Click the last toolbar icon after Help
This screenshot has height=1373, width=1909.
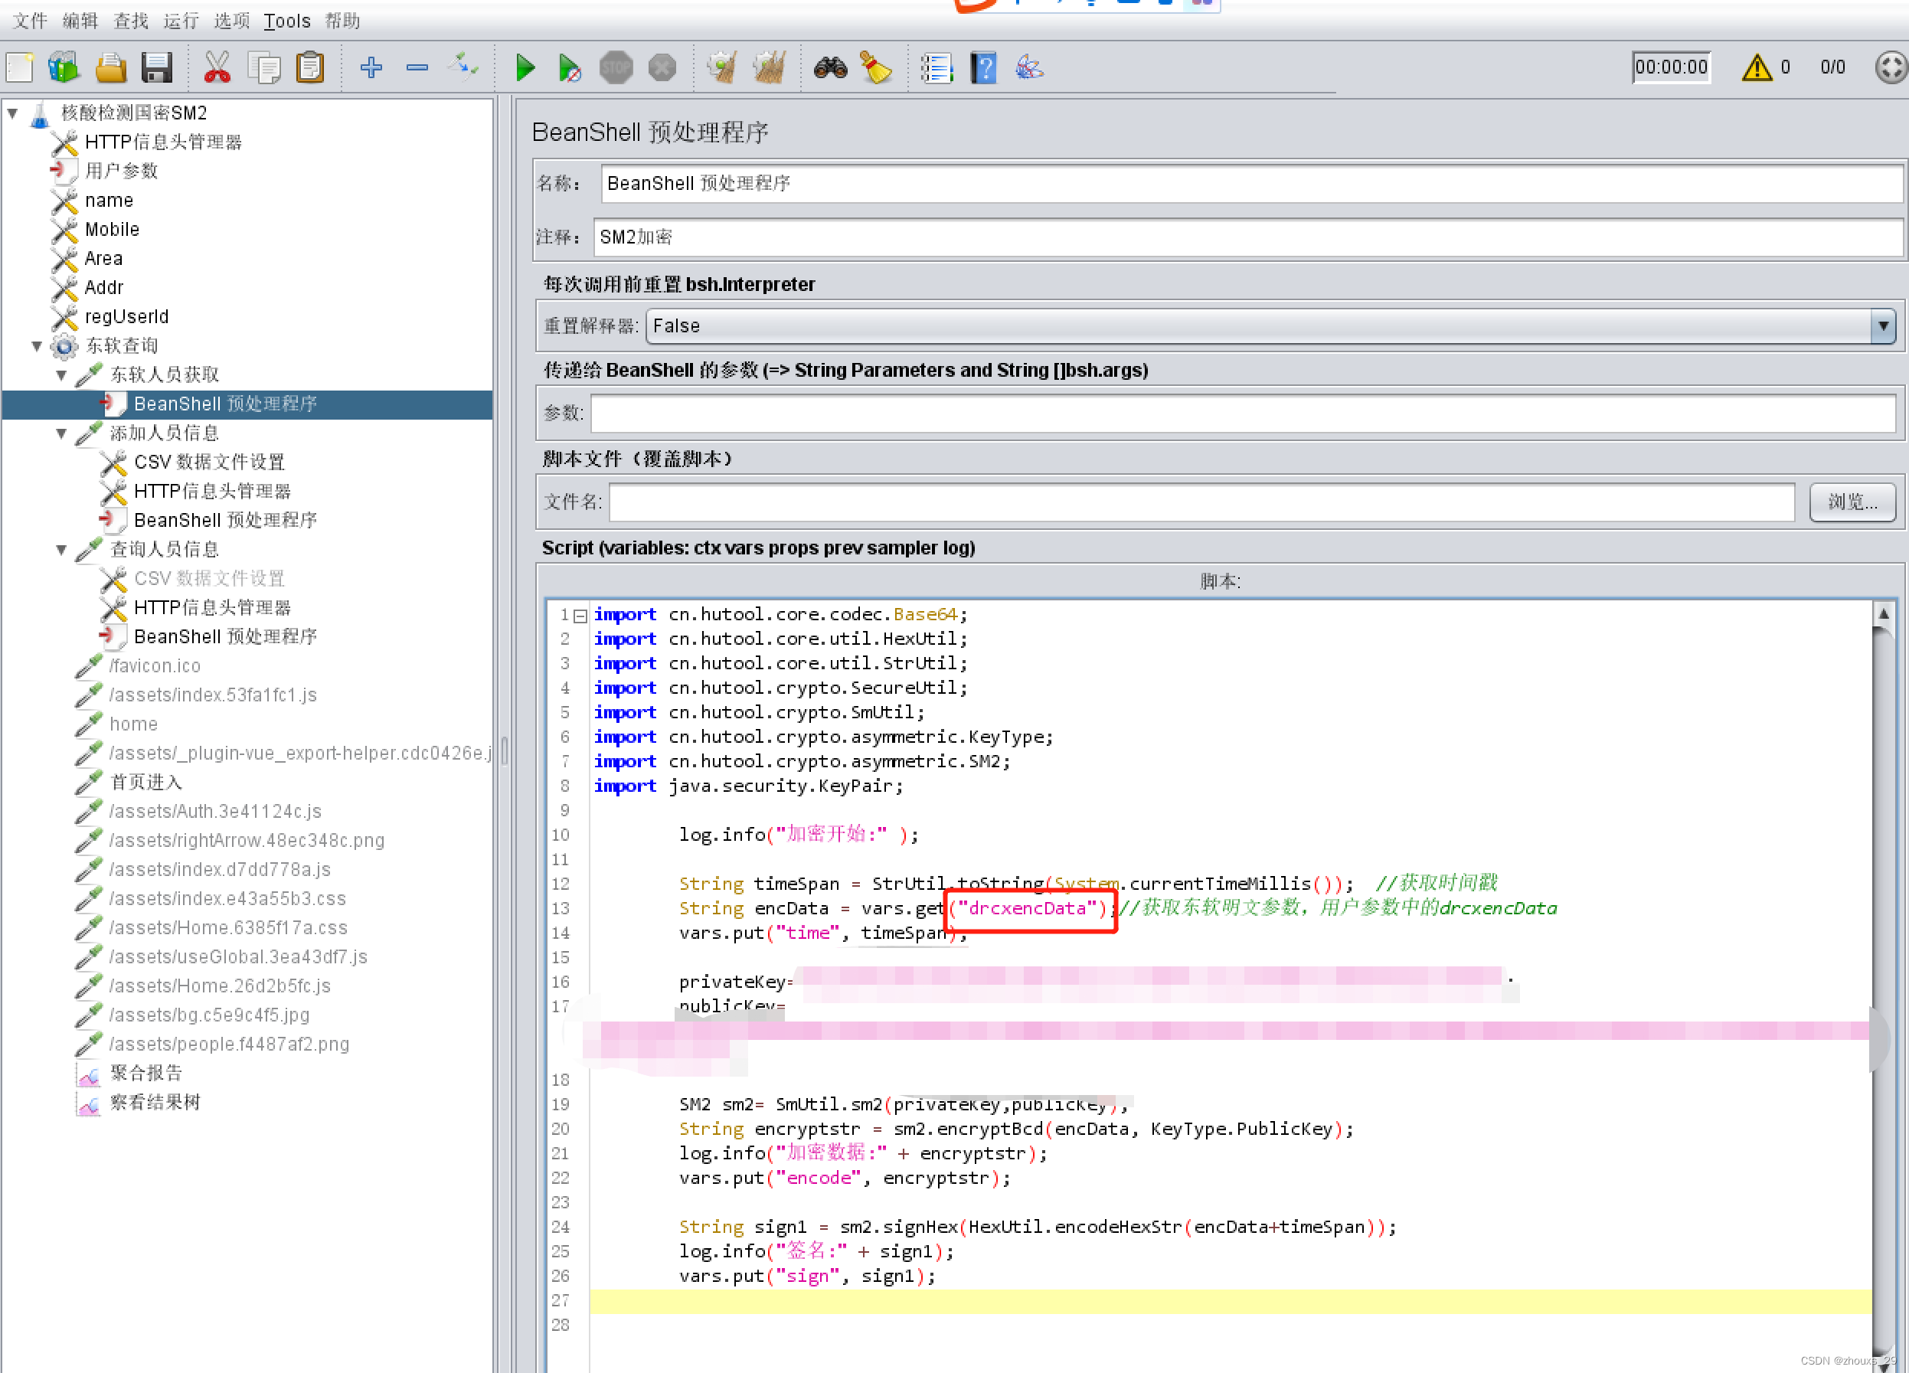[1029, 67]
